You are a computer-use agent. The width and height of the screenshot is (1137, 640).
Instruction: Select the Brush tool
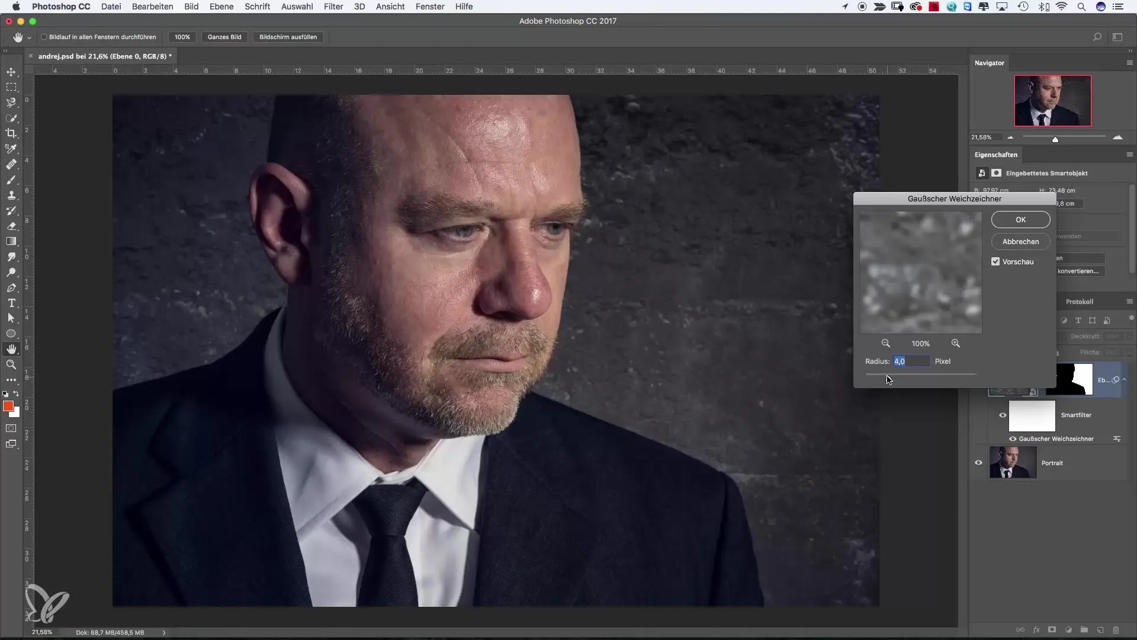tap(11, 180)
